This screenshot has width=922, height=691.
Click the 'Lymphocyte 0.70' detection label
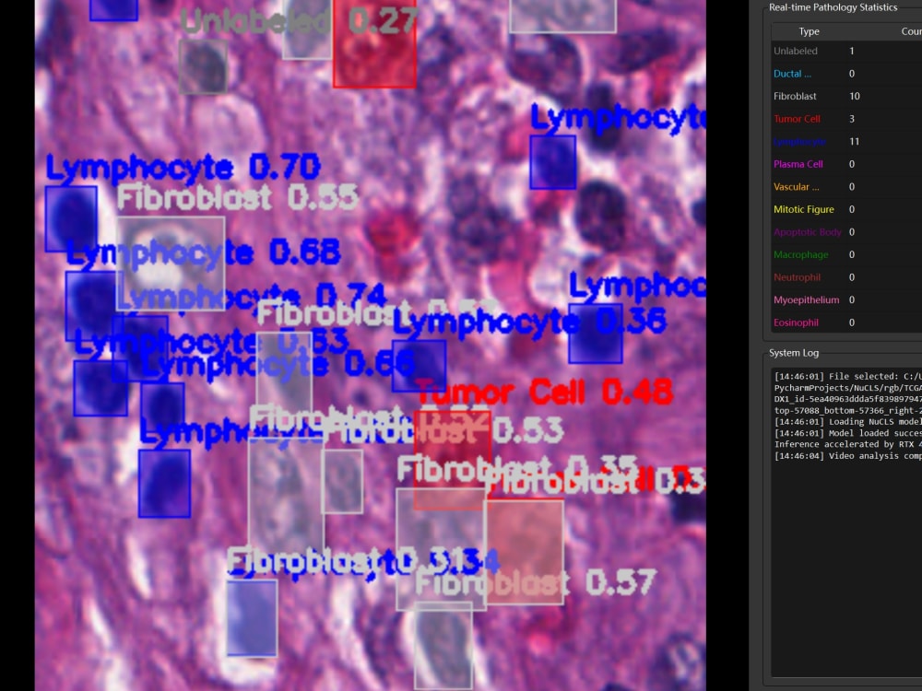pyautogui.click(x=183, y=168)
